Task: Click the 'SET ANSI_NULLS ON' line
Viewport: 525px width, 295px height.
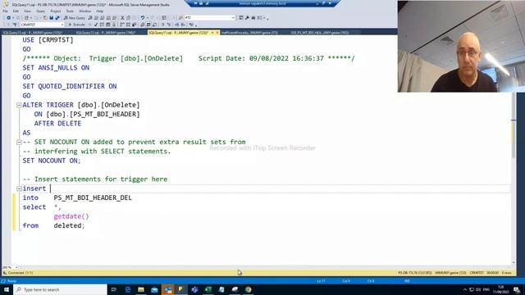Action: [x=56, y=67]
